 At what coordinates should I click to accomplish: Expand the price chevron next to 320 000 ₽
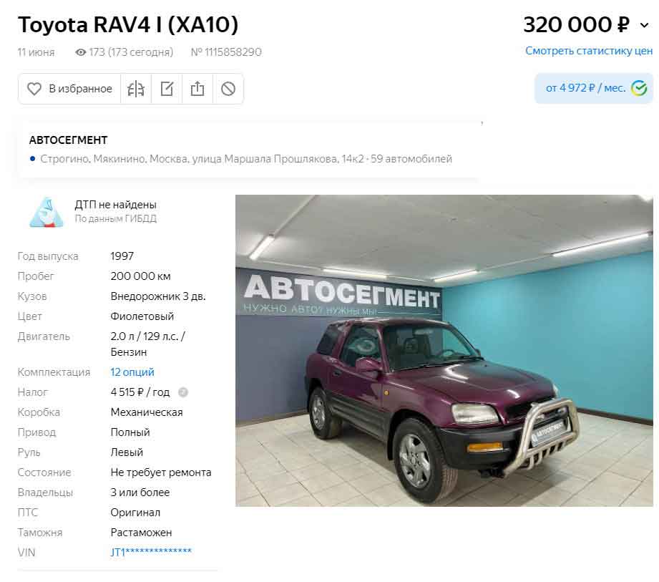644,25
